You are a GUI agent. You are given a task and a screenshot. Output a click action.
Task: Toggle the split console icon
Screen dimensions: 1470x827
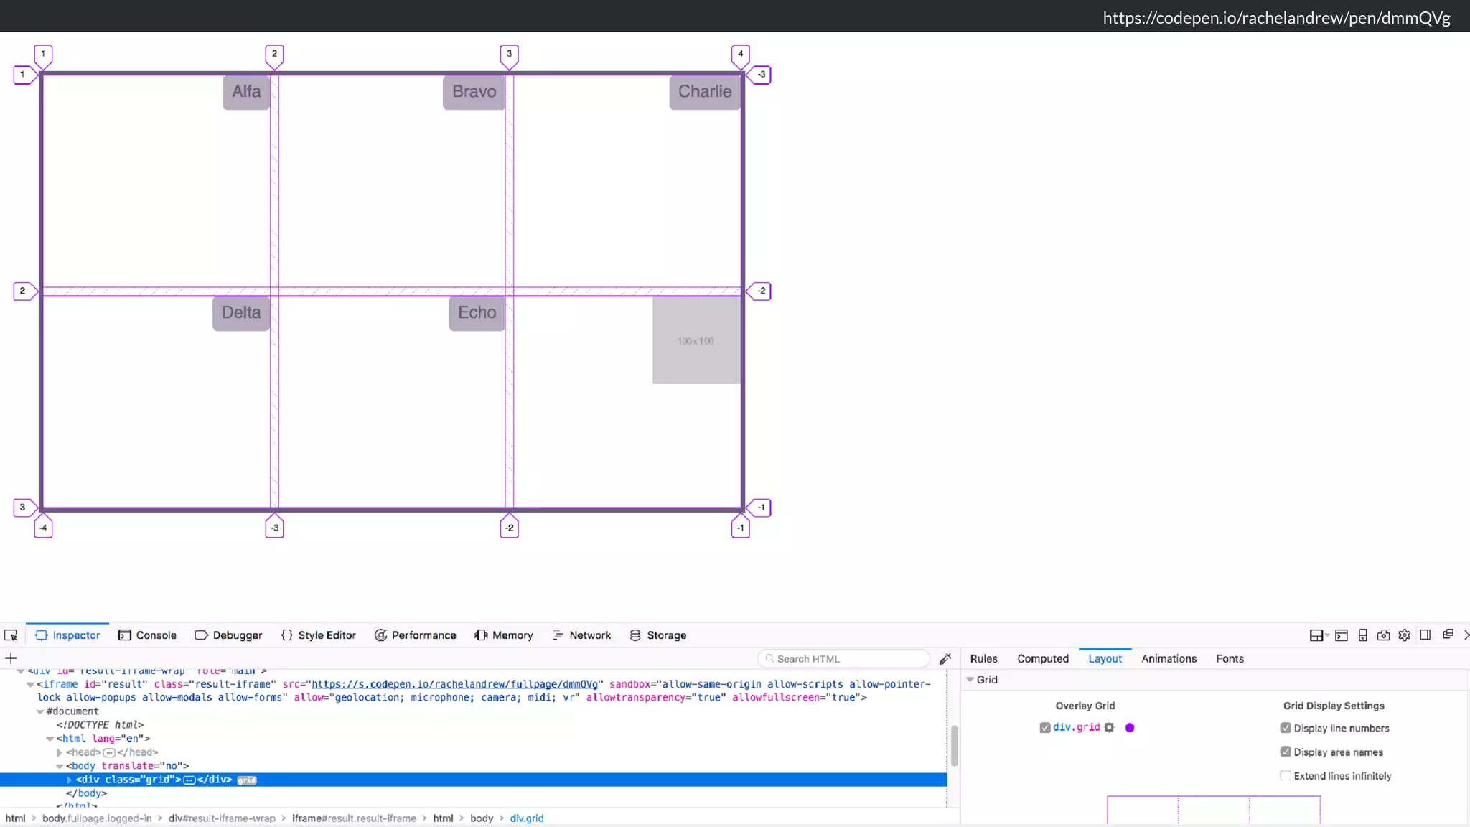1342,635
